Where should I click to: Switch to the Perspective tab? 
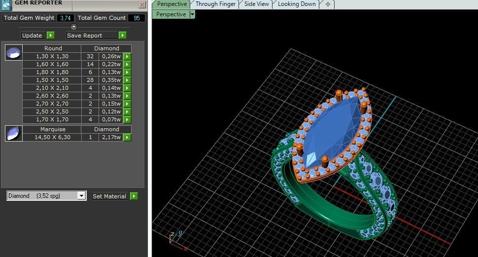tap(171, 4)
